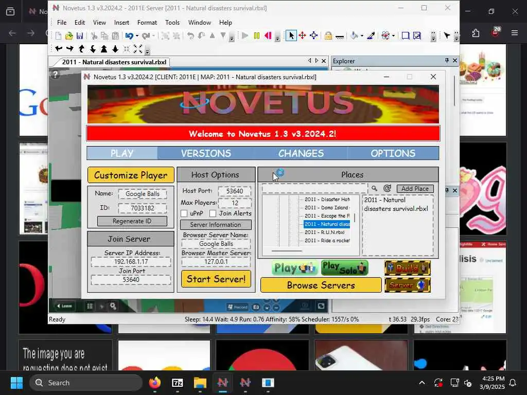Click the blue Undo arrow icon

129,35
